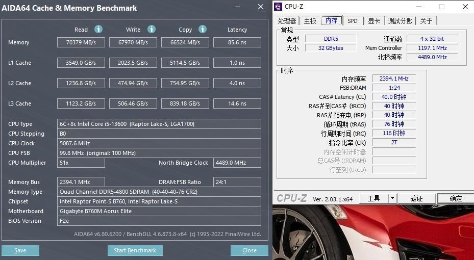The image size is (474, 260).
Task: Click L2 Cache Latency value 4.0 ns
Action: [237, 83]
